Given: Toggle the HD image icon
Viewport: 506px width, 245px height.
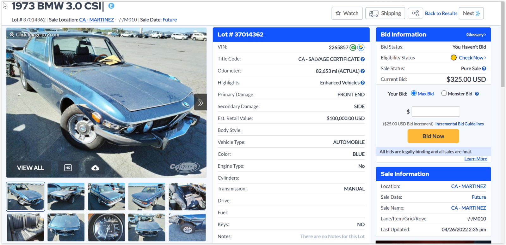Looking at the screenshot, I should tap(68, 168).
